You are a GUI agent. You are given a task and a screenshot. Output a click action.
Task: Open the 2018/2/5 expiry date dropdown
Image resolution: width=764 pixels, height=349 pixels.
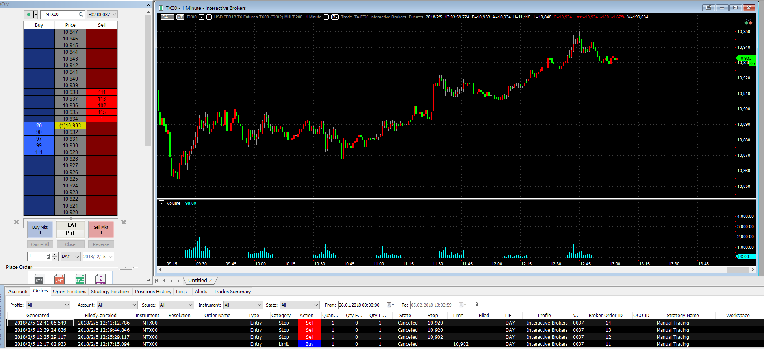click(x=111, y=257)
